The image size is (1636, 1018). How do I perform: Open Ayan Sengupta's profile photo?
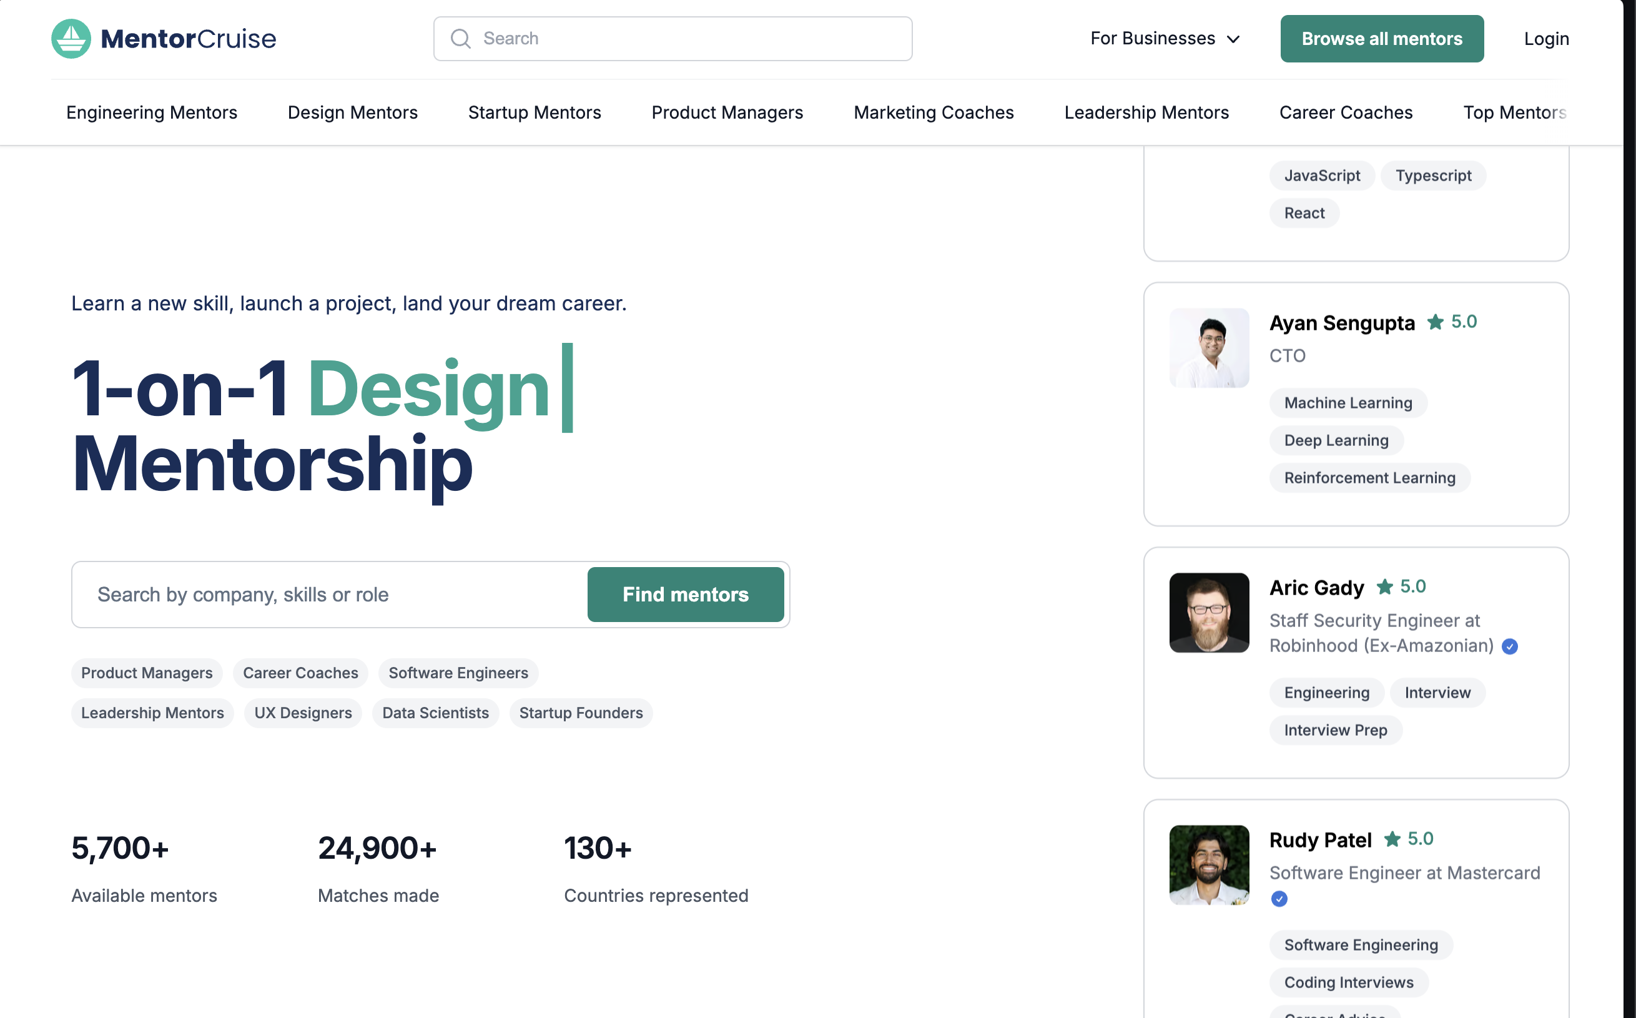pyautogui.click(x=1209, y=348)
